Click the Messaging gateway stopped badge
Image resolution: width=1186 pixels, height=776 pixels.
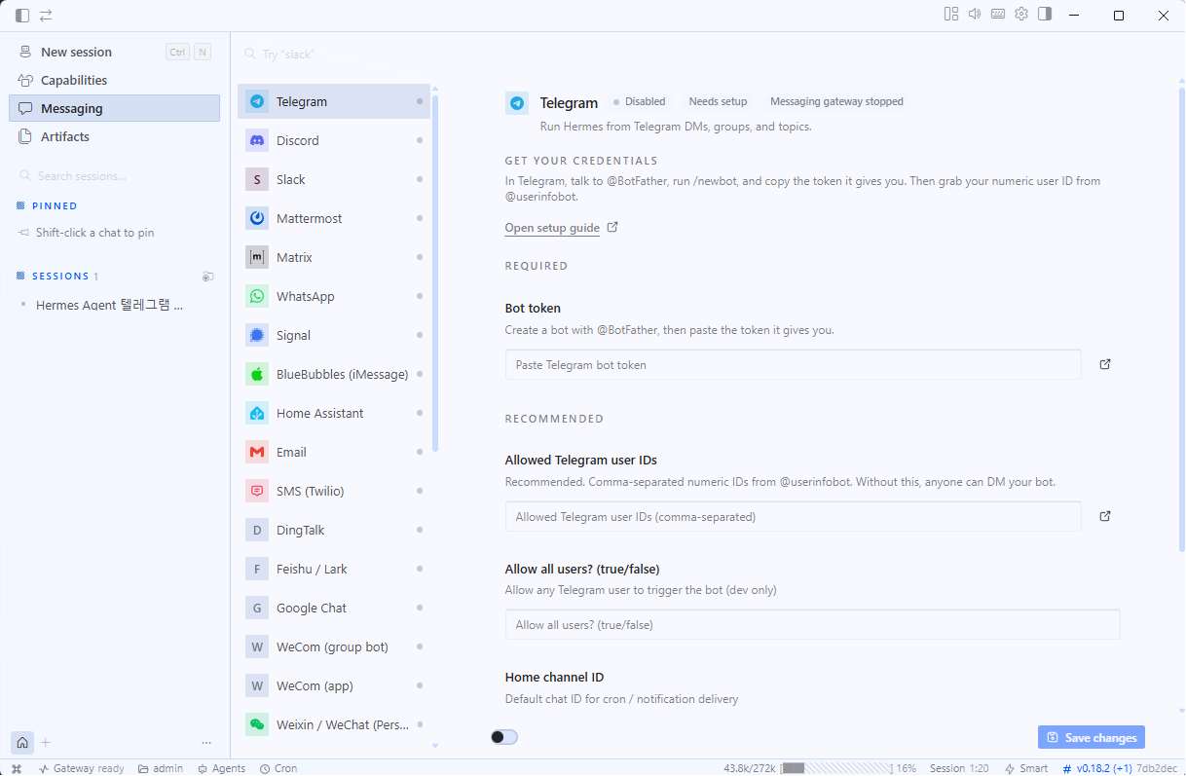(836, 101)
